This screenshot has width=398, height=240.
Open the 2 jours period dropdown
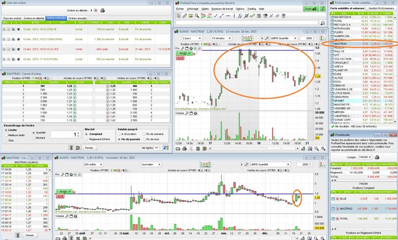click(x=192, y=38)
